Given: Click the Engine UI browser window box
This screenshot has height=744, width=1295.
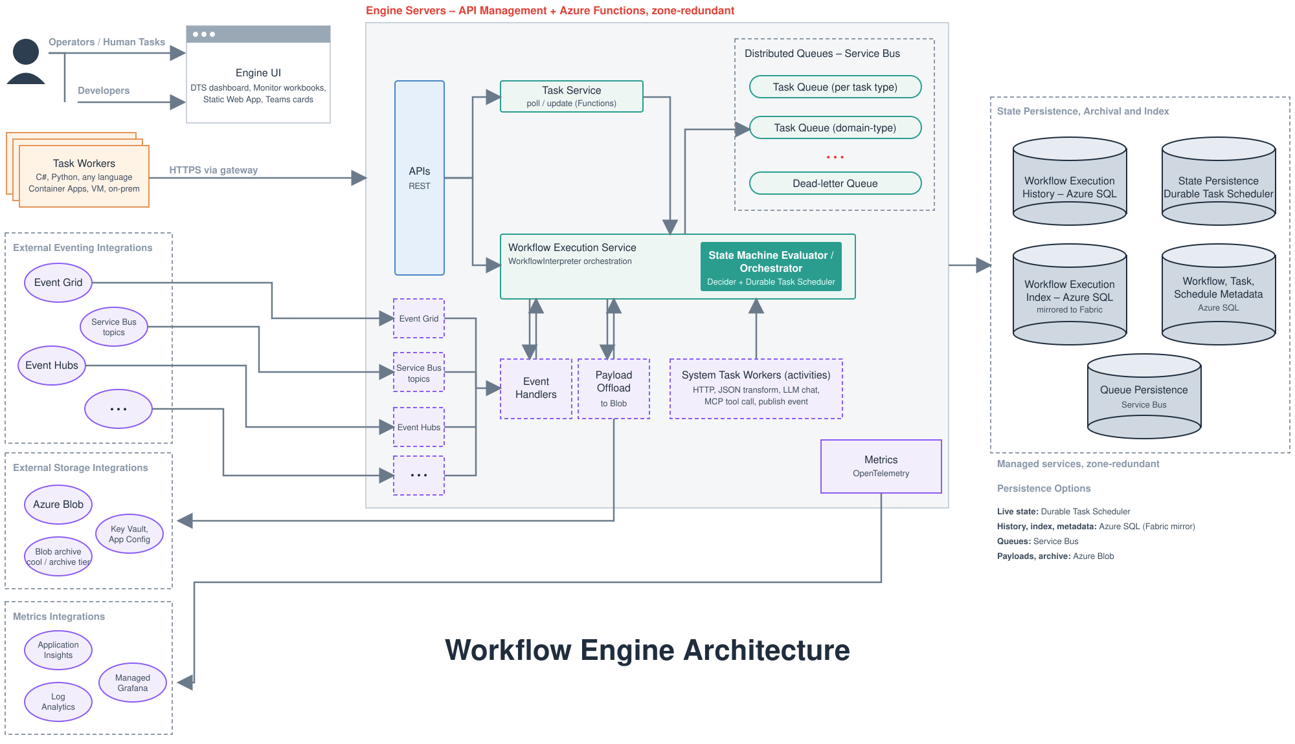Looking at the screenshot, I should pyautogui.click(x=258, y=74).
